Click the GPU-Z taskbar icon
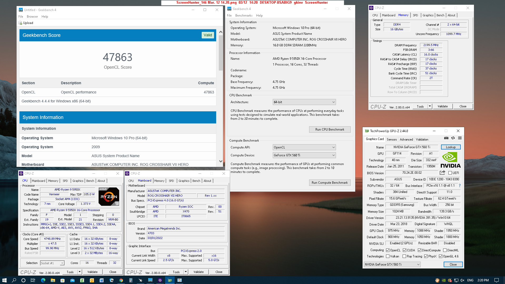Image resolution: width=505 pixels, height=284 pixels. tap(170, 280)
